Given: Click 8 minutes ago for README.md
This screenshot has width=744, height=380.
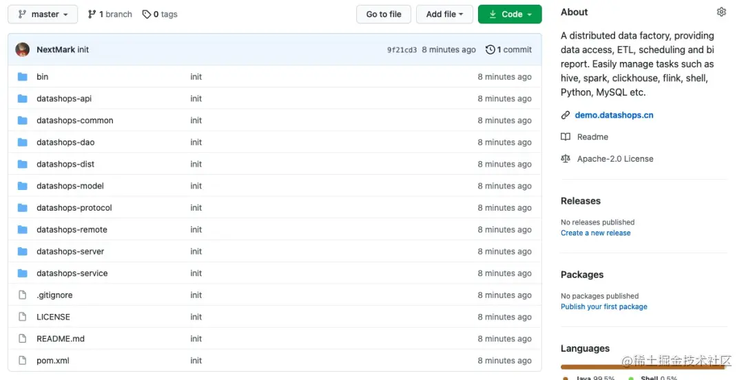Looking at the screenshot, I should [504, 339].
